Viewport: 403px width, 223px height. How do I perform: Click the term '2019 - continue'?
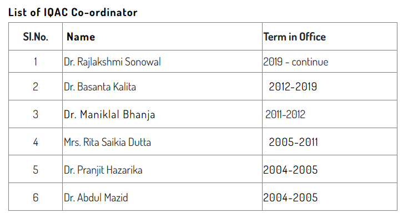pos(295,62)
